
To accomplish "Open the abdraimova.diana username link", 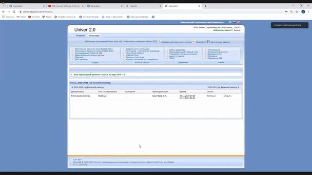I will (x=222, y=30).
